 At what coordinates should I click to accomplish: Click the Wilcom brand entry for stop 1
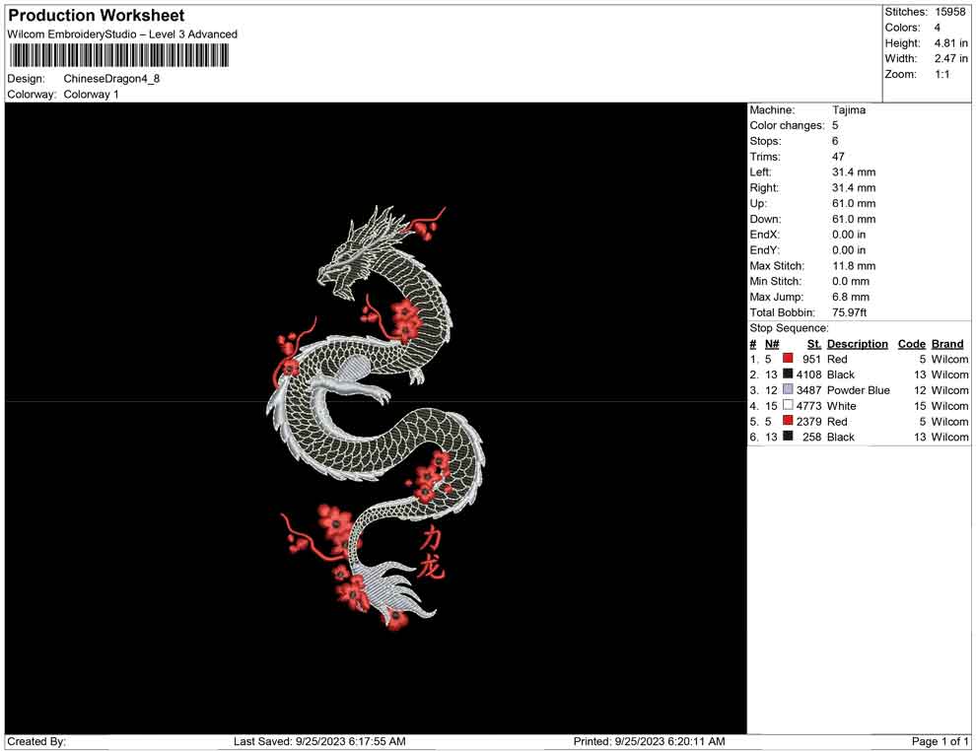(x=948, y=359)
